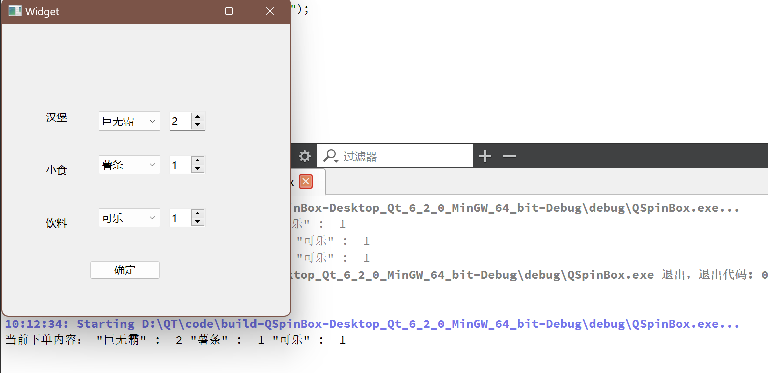Click the 饮料 label
The width and height of the screenshot is (768, 373).
(57, 224)
